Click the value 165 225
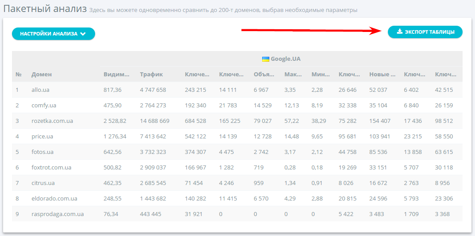Viewport: 475px width, 236px height. (x=230, y=121)
